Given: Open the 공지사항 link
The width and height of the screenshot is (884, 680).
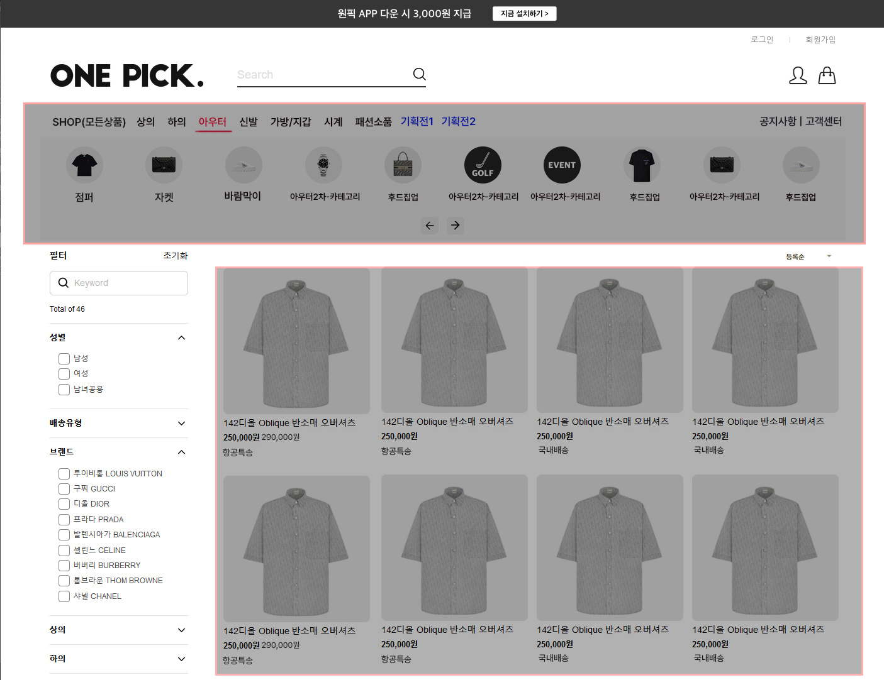Looking at the screenshot, I should 778,121.
